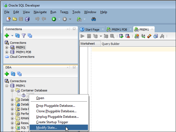Click schema browser icon in Connections panel toolbar
Image resolution: width=176 pixels, height=132 pixels.
[30, 35]
